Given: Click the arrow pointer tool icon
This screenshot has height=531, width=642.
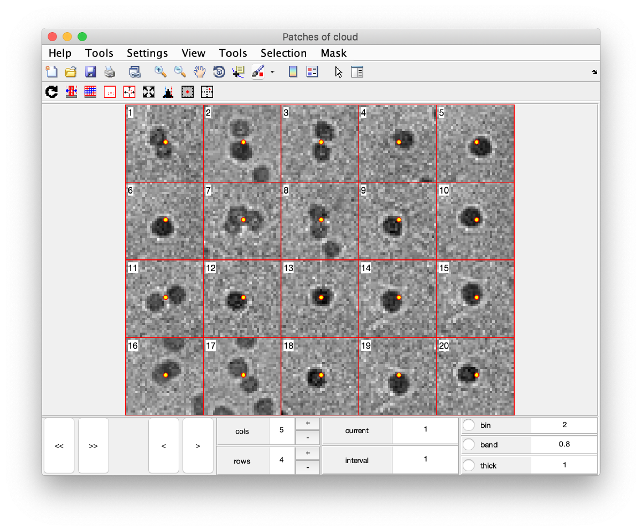Looking at the screenshot, I should [338, 71].
